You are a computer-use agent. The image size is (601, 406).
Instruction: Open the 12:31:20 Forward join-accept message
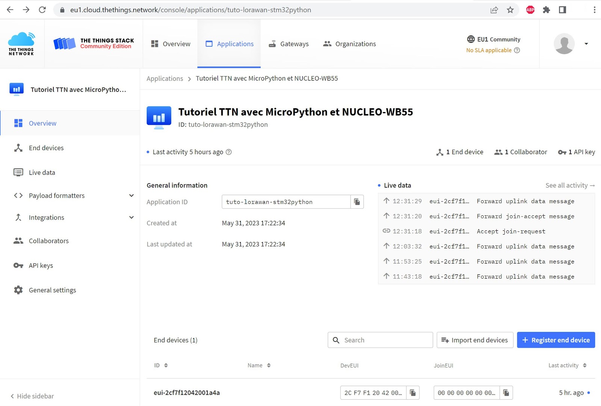pyautogui.click(x=486, y=216)
